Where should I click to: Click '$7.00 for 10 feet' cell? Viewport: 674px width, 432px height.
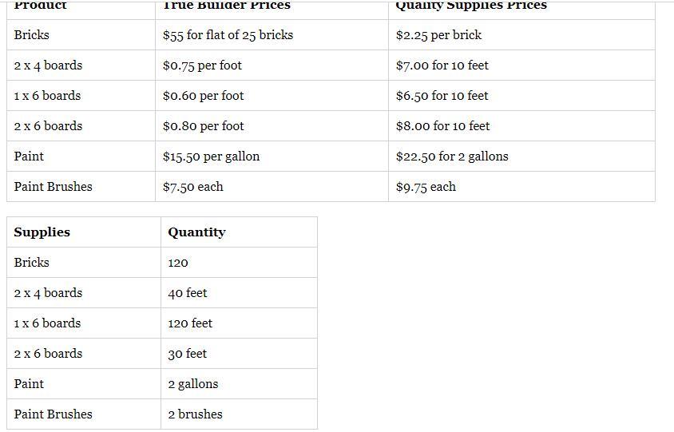tap(521, 65)
